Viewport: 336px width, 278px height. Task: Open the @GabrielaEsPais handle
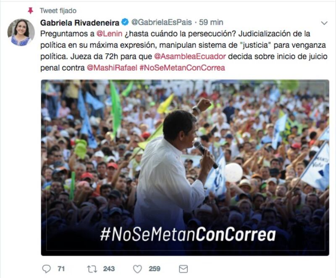[x=161, y=22]
